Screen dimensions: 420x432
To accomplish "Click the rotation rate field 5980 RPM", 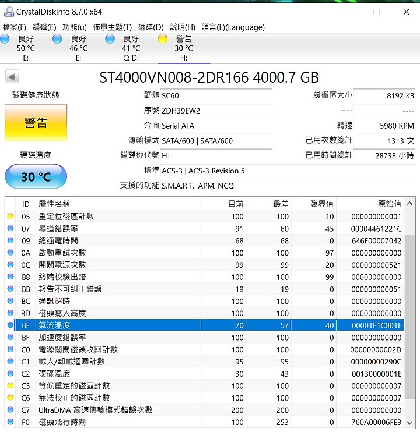I will (384, 126).
